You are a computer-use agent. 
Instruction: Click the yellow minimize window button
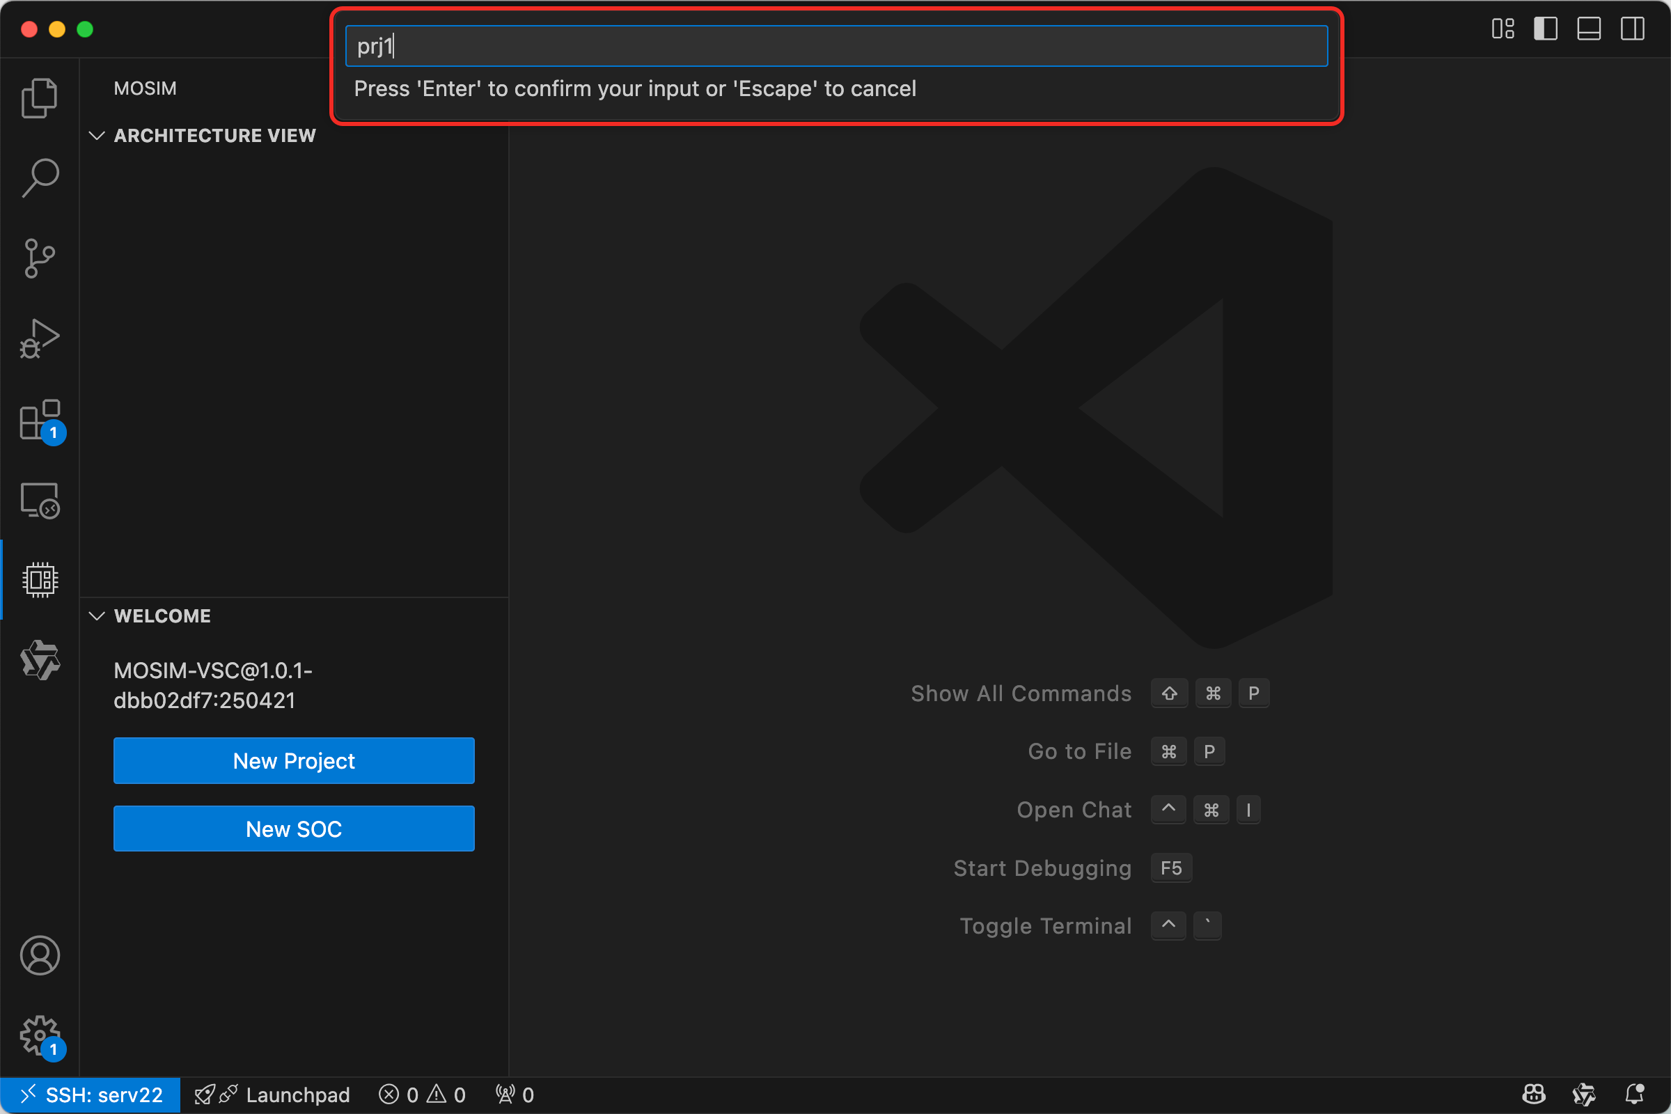[57, 29]
